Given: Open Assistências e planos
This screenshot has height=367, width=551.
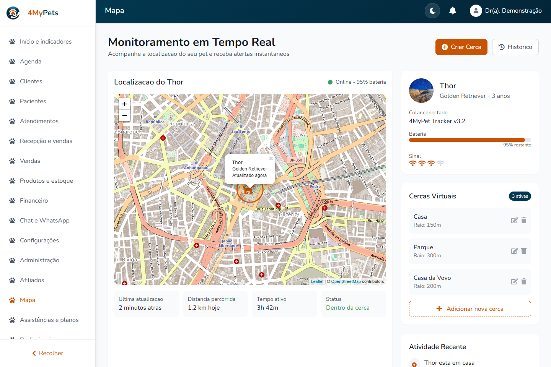Looking at the screenshot, I should click(47, 320).
